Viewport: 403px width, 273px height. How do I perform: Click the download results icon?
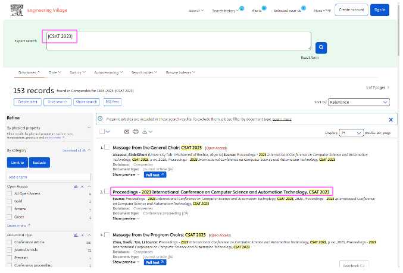pyautogui.click(x=145, y=132)
